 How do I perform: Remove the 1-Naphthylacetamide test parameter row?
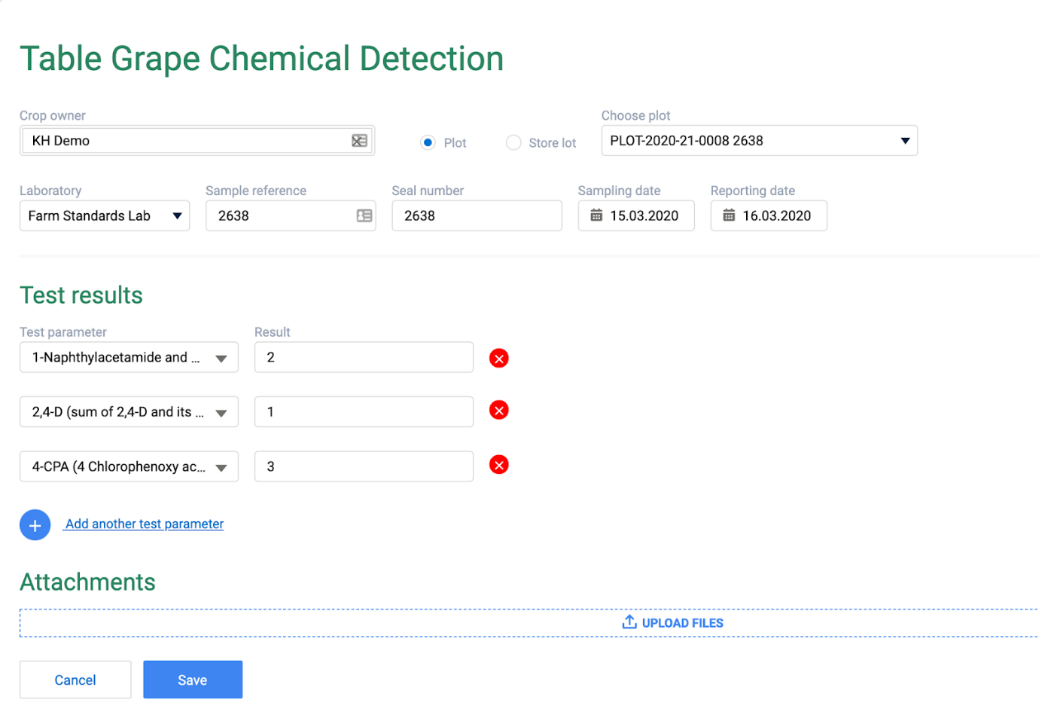(499, 358)
